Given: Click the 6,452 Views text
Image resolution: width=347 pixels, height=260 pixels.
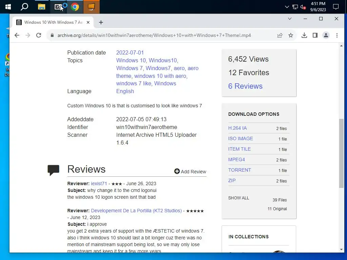Looking at the screenshot, I should (248, 59).
